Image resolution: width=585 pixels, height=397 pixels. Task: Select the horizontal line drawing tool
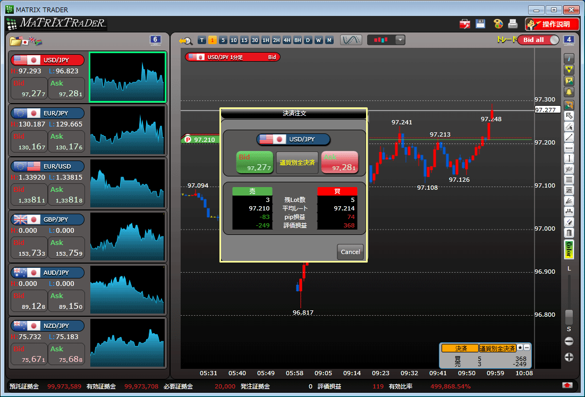(569, 148)
